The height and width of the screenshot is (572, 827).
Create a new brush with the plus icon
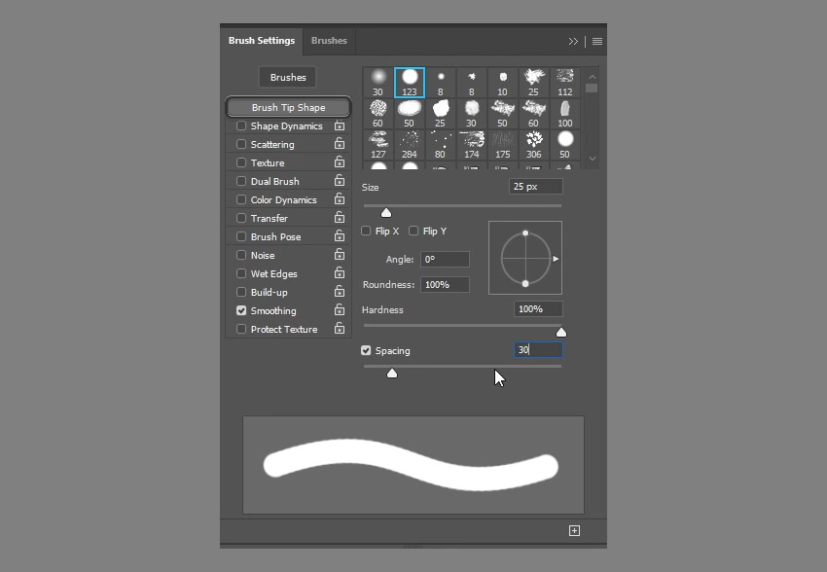[x=574, y=530]
